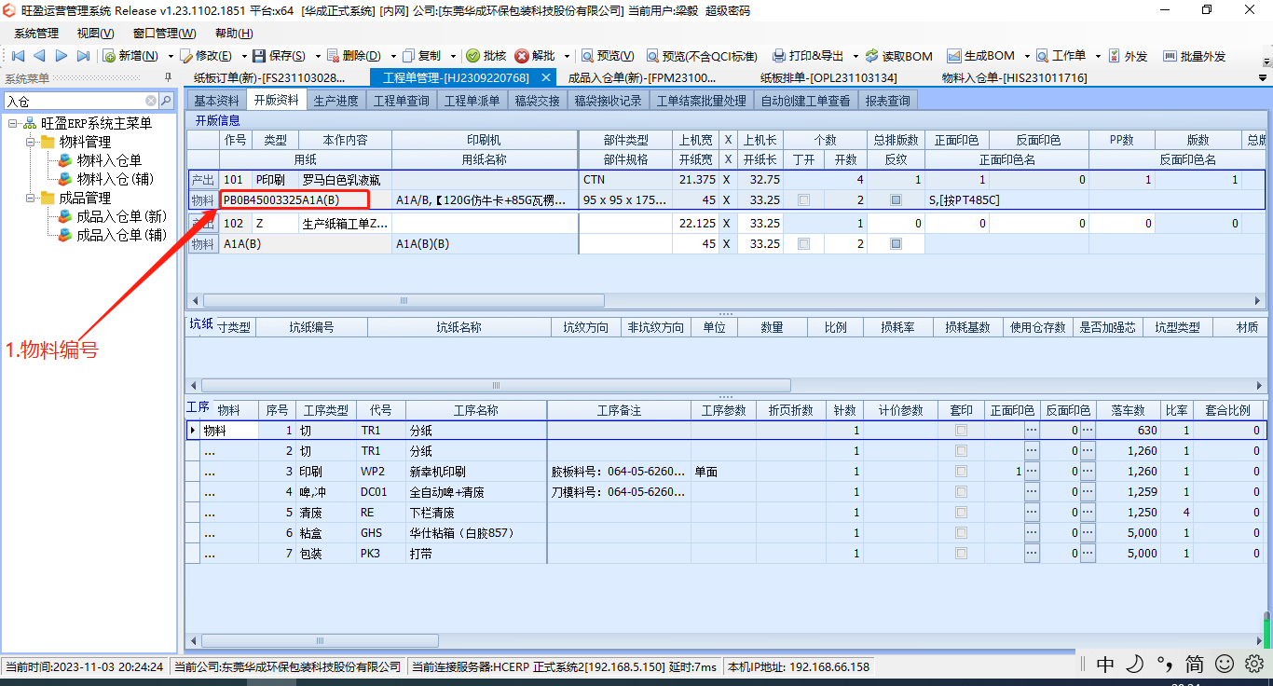
Task: Click the 生成BOM button
Action: (x=981, y=56)
